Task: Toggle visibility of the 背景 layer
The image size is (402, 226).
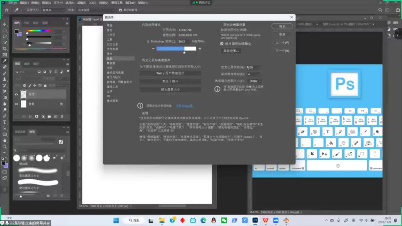Action: [x=16, y=104]
